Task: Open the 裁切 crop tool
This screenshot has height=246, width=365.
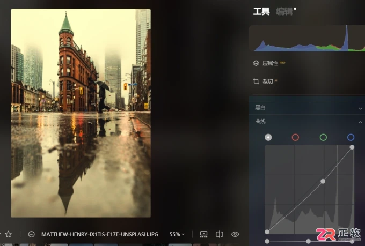Action: pos(267,81)
